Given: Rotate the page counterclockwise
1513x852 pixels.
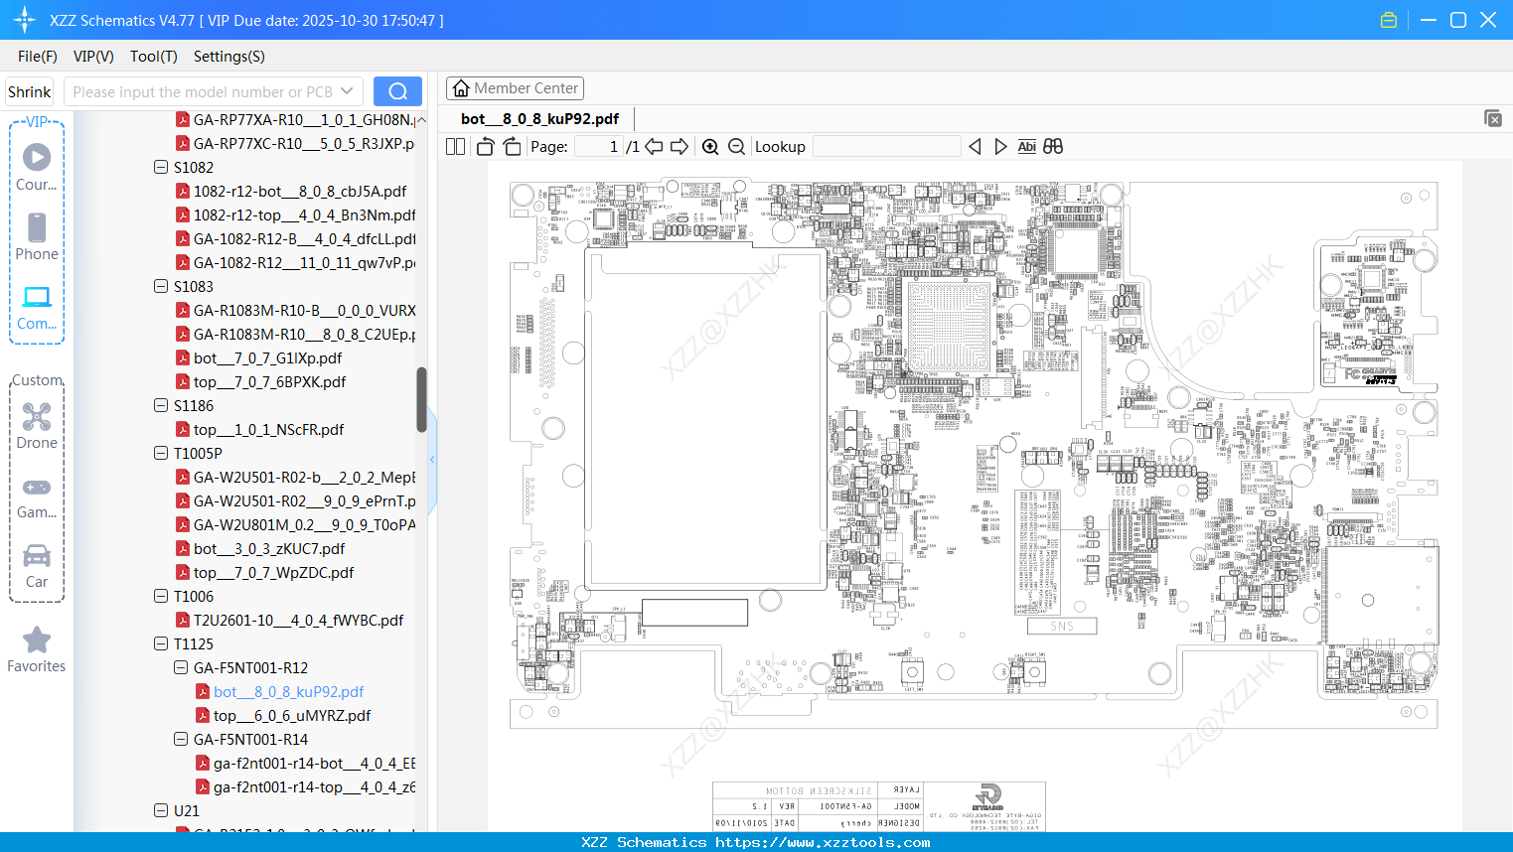Looking at the screenshot, I should [485, 146].
